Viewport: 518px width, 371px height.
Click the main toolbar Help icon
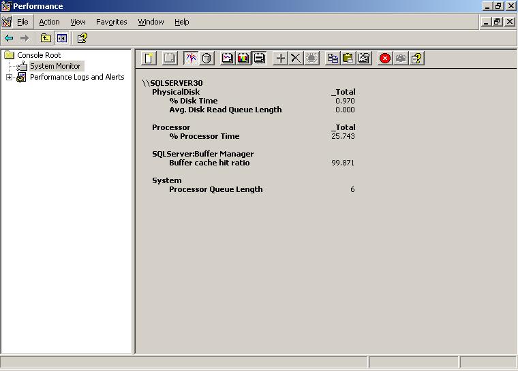click(82, 38)
